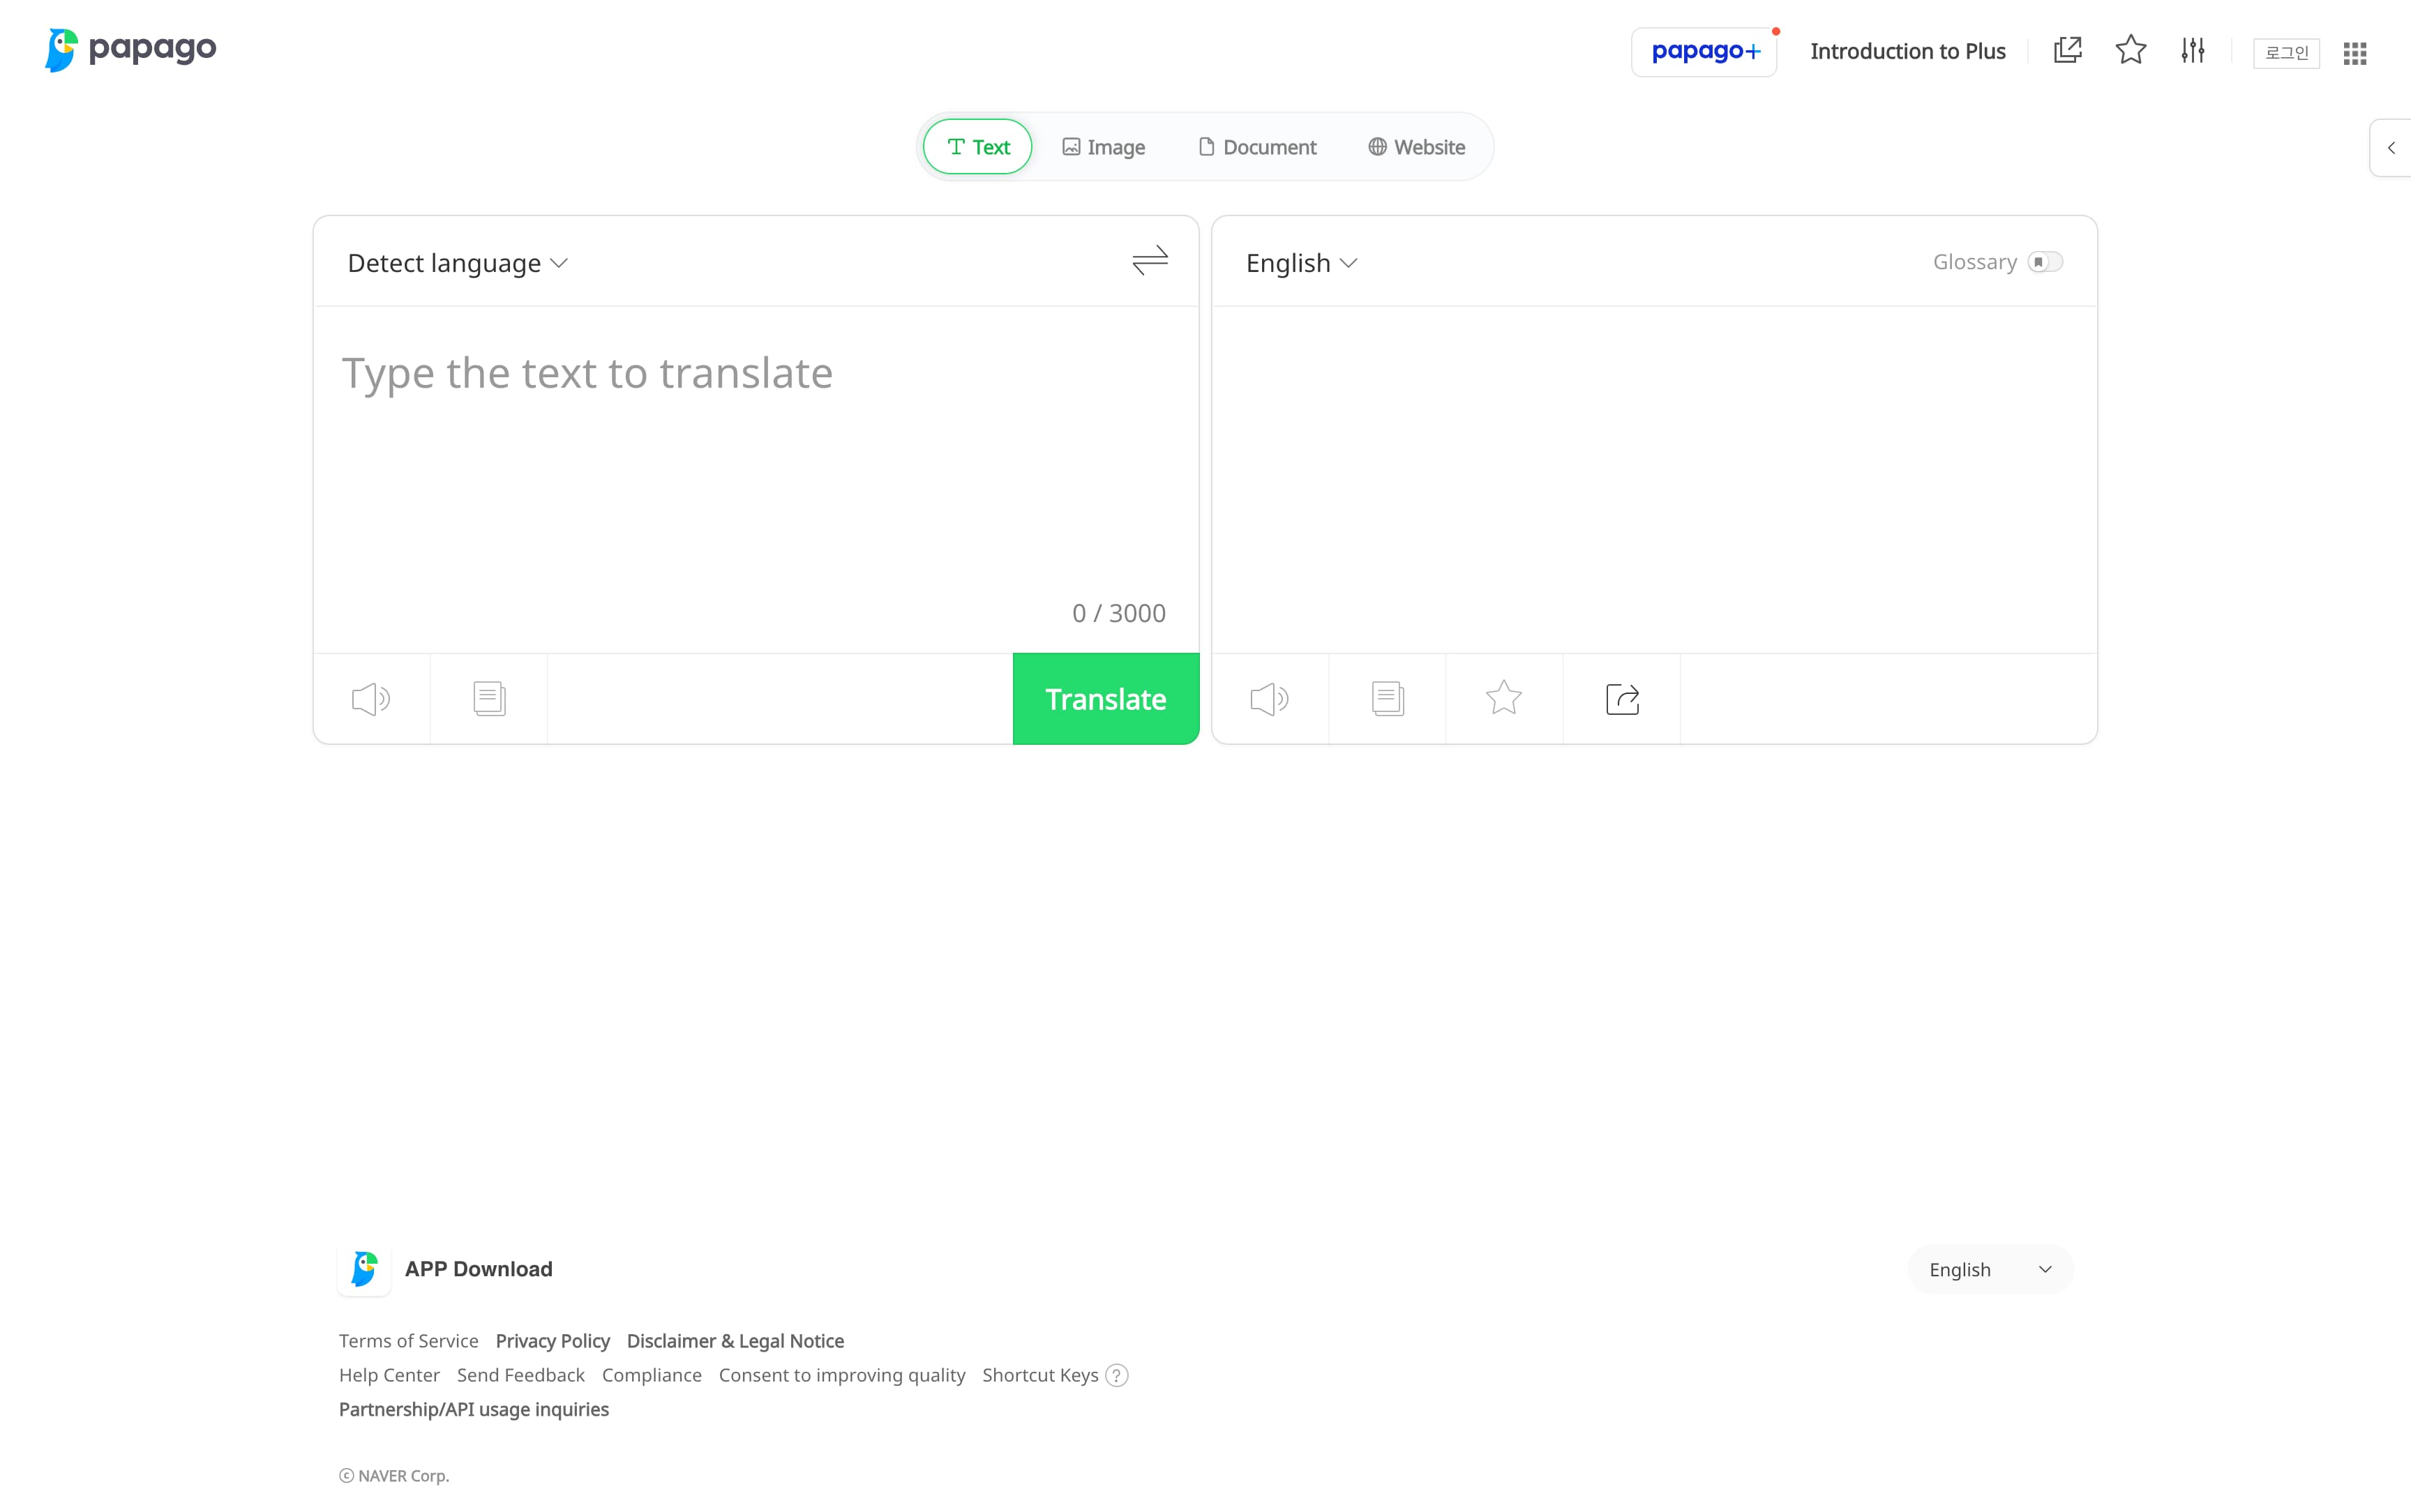Switch to the Image tab
This screenshot has width=2411, height=1512.
point(1103,147)
